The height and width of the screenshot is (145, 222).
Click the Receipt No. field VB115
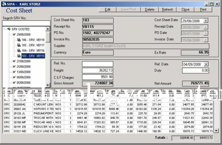click(x=98, y=27)
